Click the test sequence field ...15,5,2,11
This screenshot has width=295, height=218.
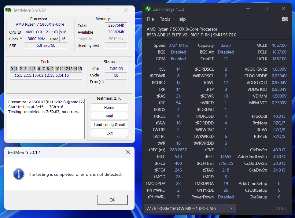(x=46, y=76)
